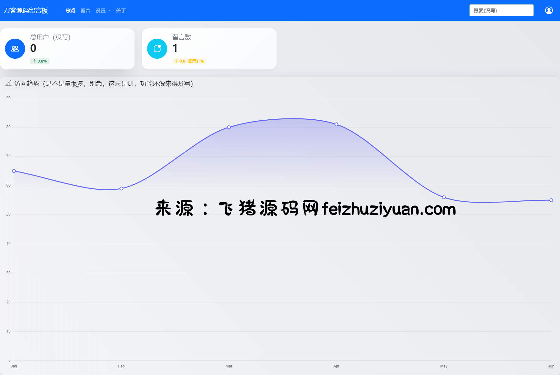Click the 刀客源码留言板 brand title
Viewport: 560px width, 375px height.
26,10
